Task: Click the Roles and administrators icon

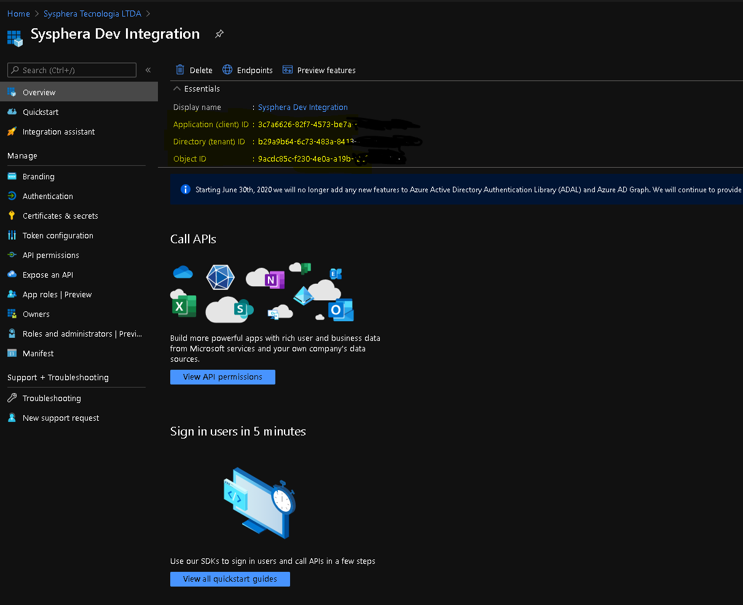Action: (12, 334)
